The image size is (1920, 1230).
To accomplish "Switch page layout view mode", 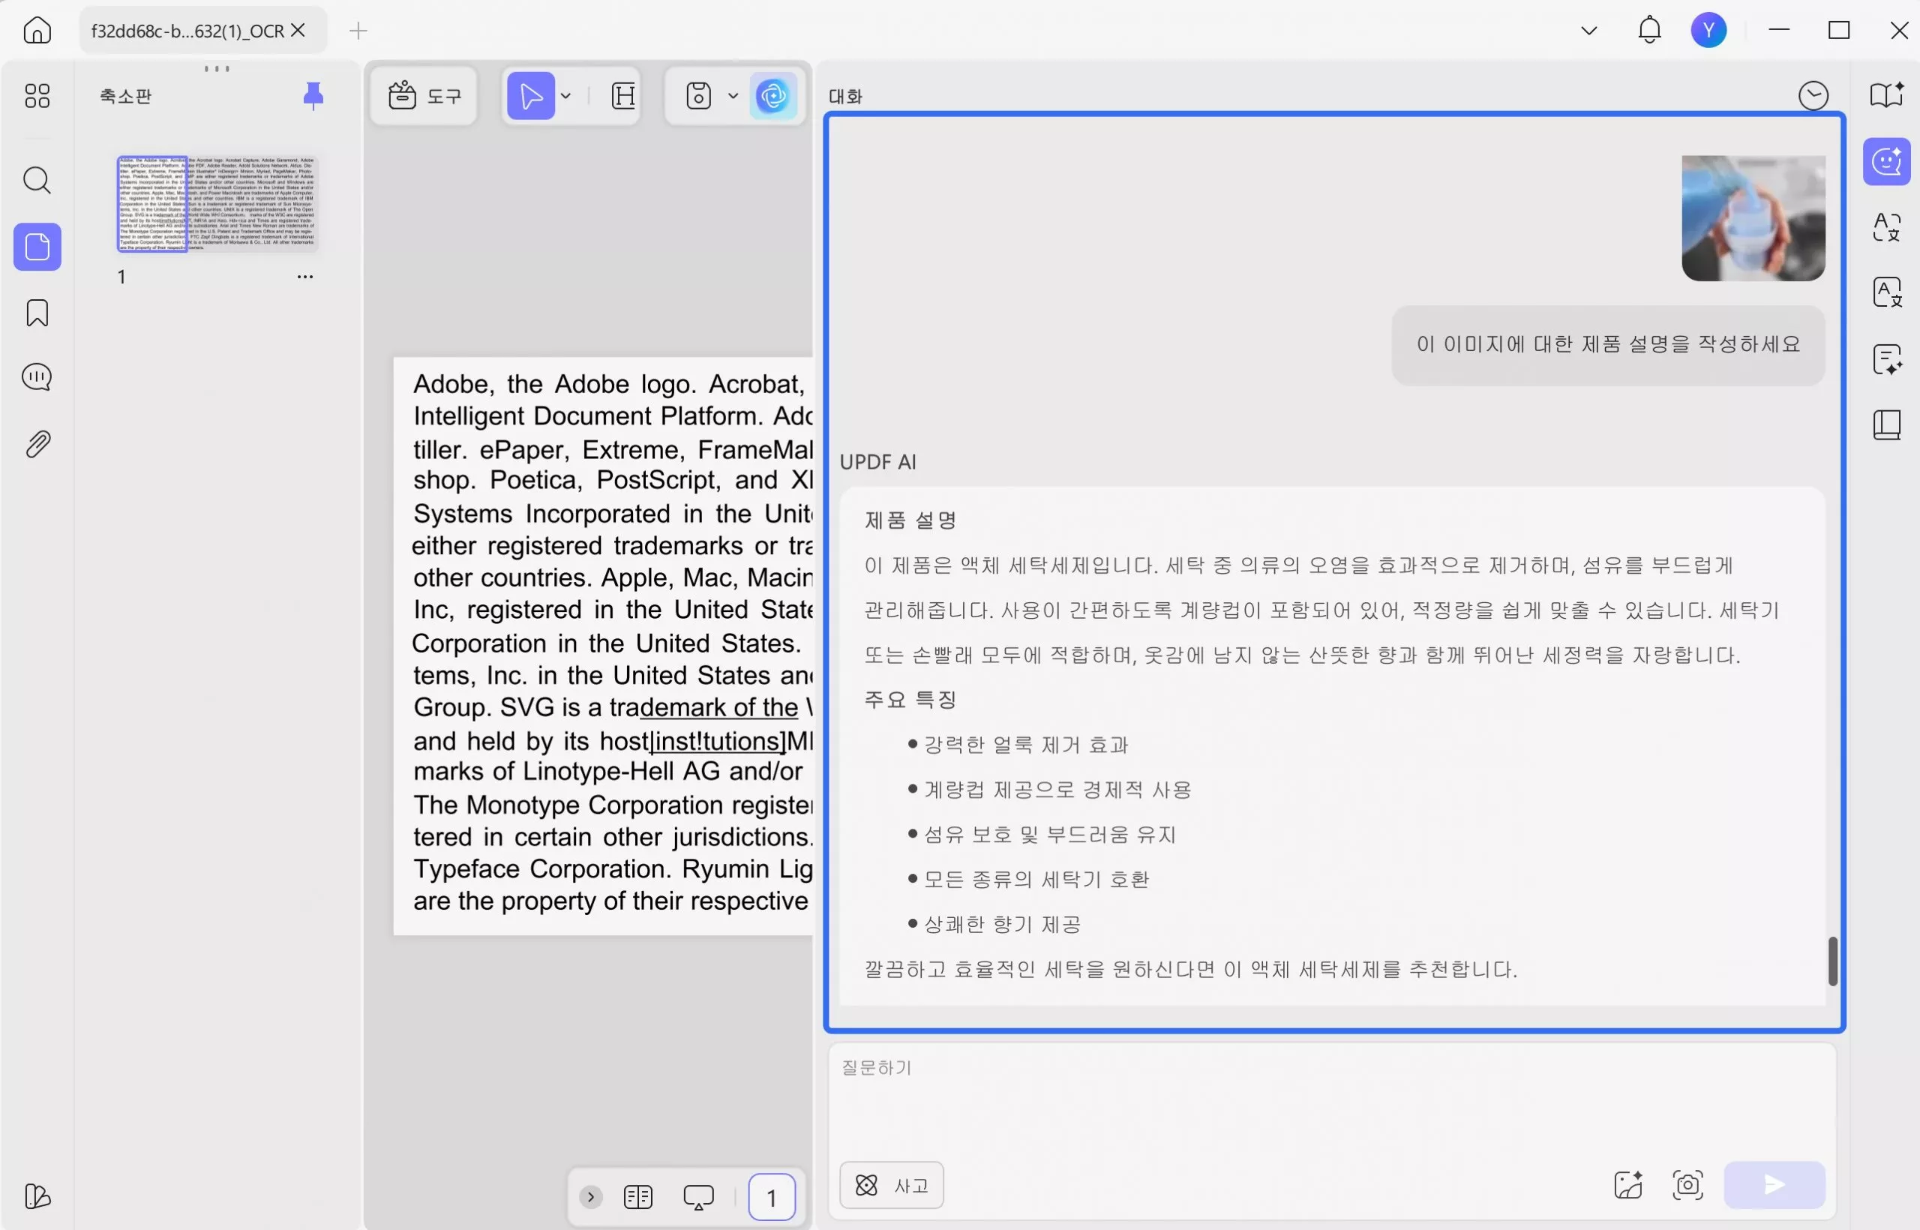I will [x=637, y=1196].
